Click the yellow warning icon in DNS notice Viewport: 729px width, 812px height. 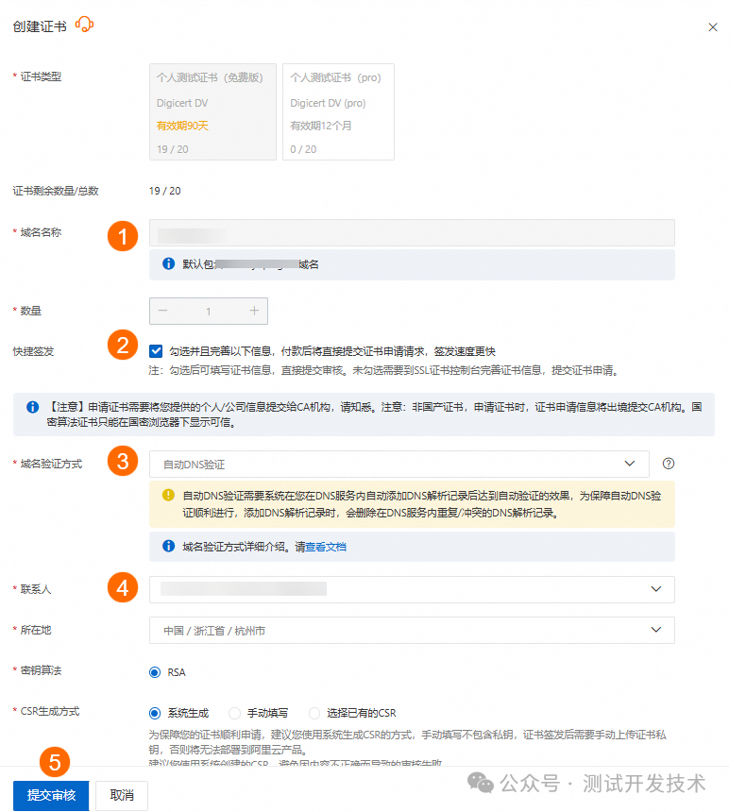tap(168, 495)
